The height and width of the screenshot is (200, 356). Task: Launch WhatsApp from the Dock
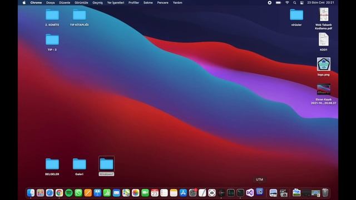coord(78,193)
